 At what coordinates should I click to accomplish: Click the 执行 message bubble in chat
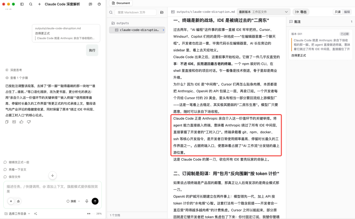(x=92, y=50)
